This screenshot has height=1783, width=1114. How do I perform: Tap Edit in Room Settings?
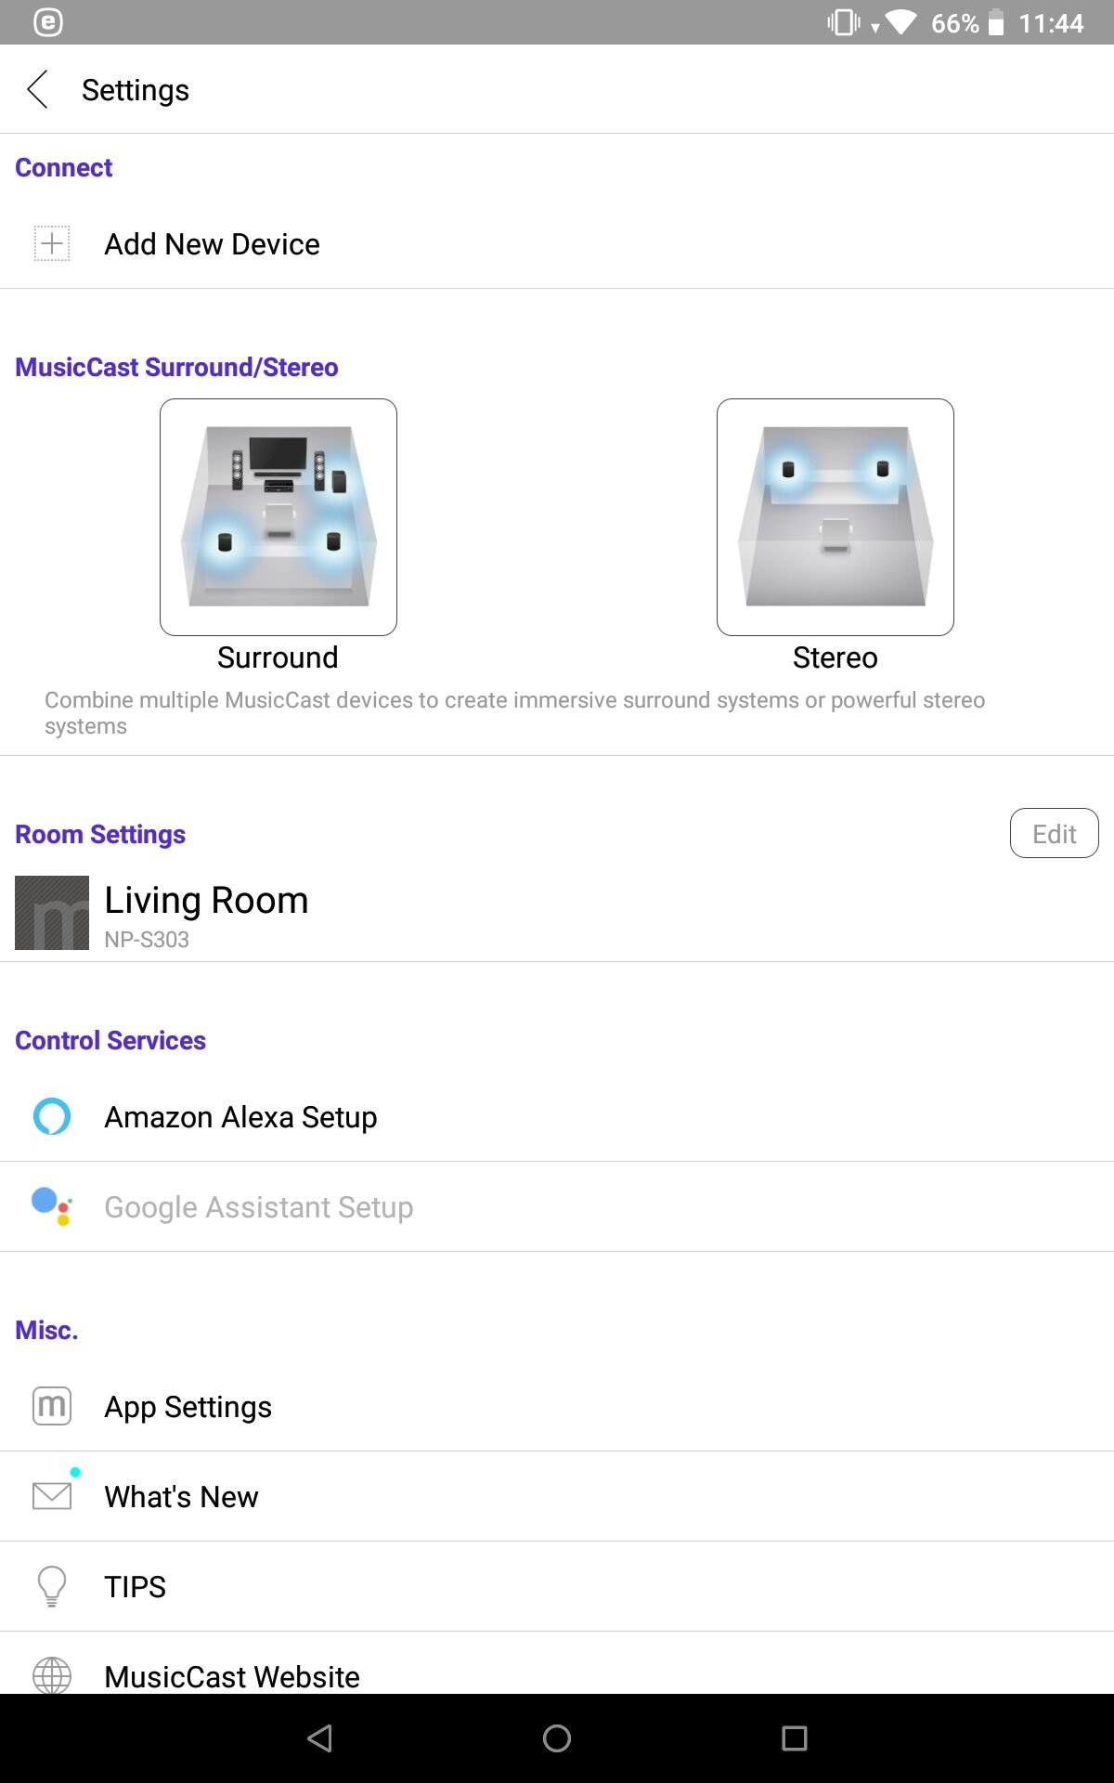[x=1055, y=833]
